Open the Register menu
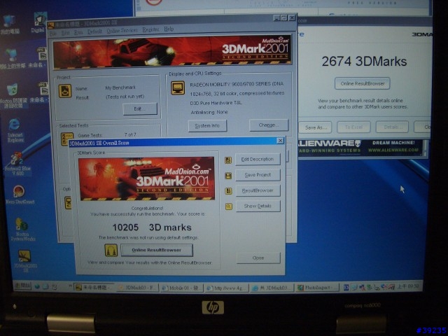This screenshot has height=336, width=448. (150, 29)
